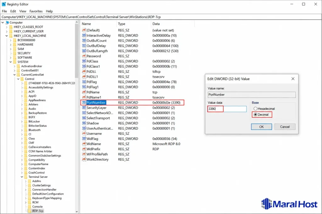Select the Hexadecimal base option
Screen dimensions: 322x214
pyautogui.click(x=255, y=109)
